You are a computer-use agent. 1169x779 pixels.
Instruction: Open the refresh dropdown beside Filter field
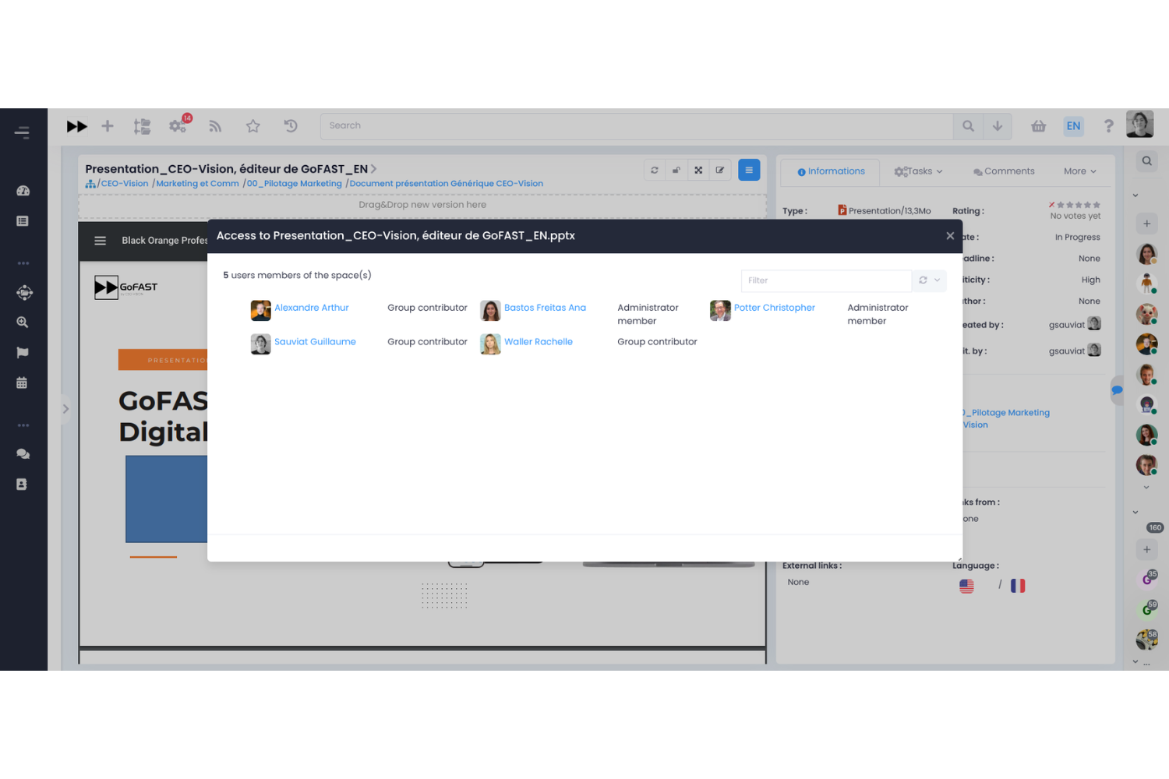click(x=929, y=280)
